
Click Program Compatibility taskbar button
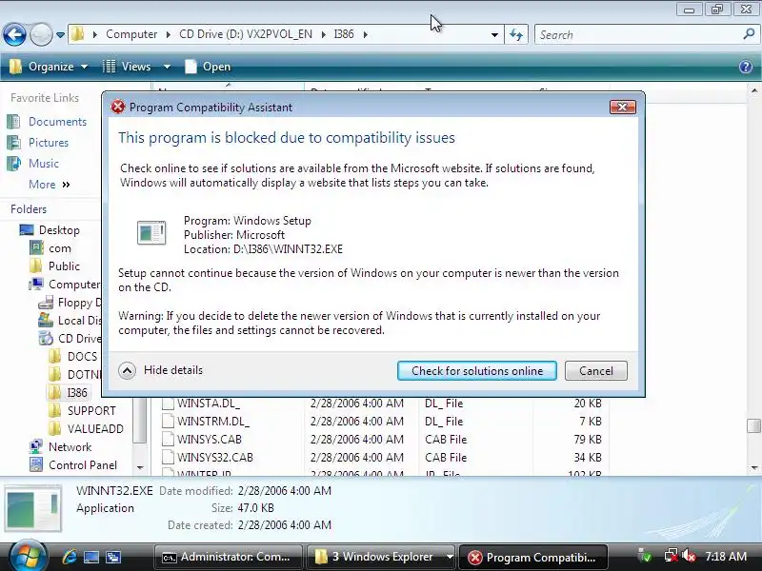(x=533, y=558)
